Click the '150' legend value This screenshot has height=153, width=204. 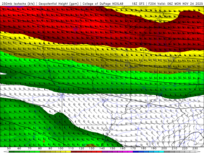pyautogui.click(x=112, y=148)
